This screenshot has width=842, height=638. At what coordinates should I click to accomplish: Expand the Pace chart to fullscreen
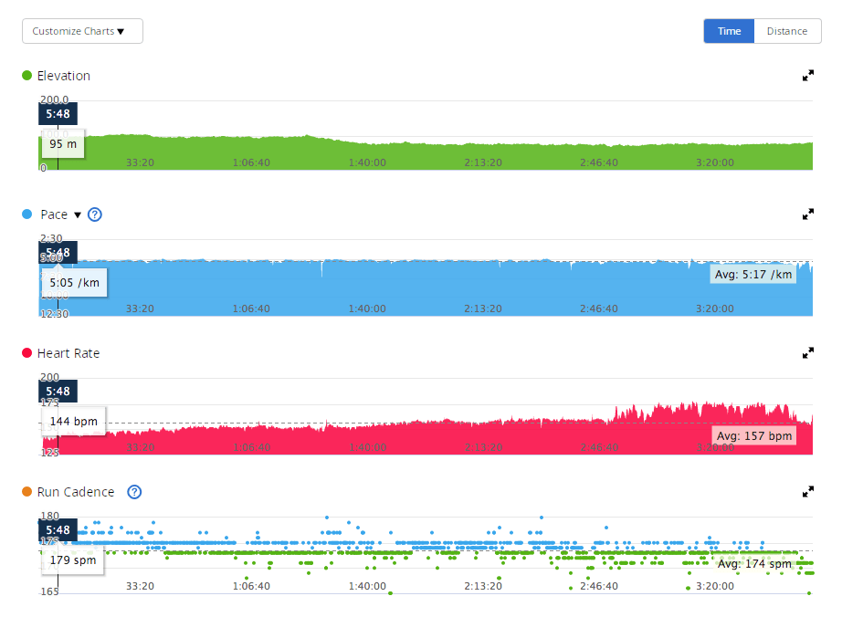click(807, 214)
